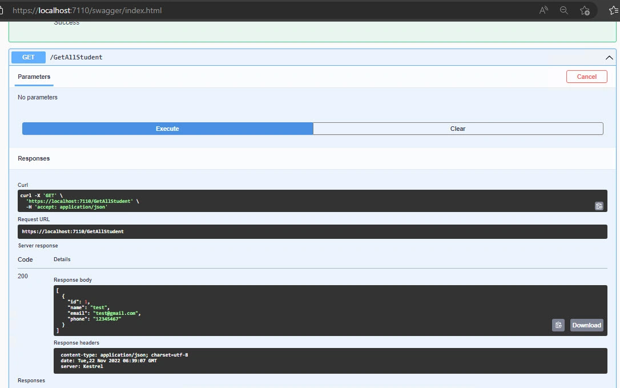Click the Responses section heading

(x=34, y=158)
